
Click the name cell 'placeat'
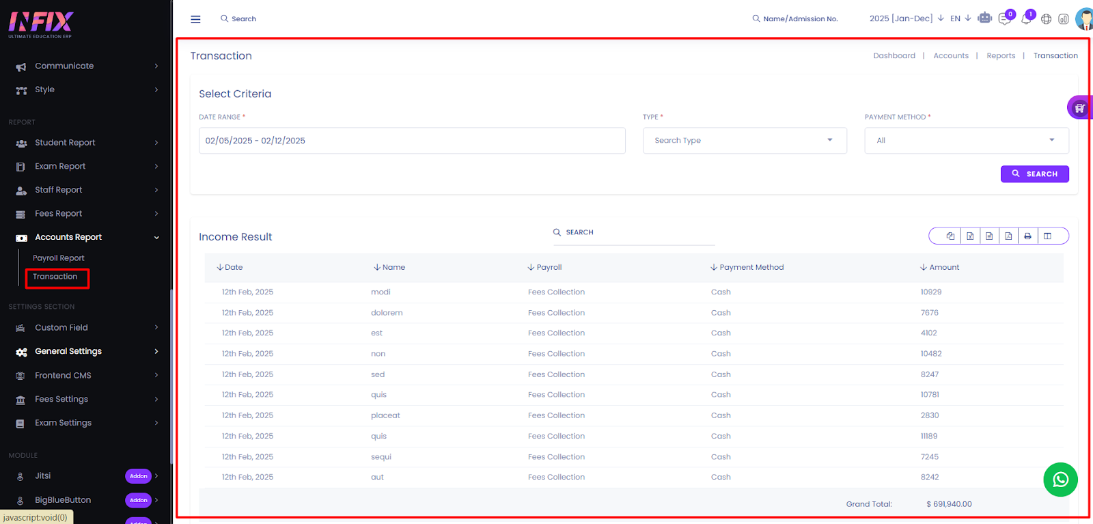tap(385, 415)
